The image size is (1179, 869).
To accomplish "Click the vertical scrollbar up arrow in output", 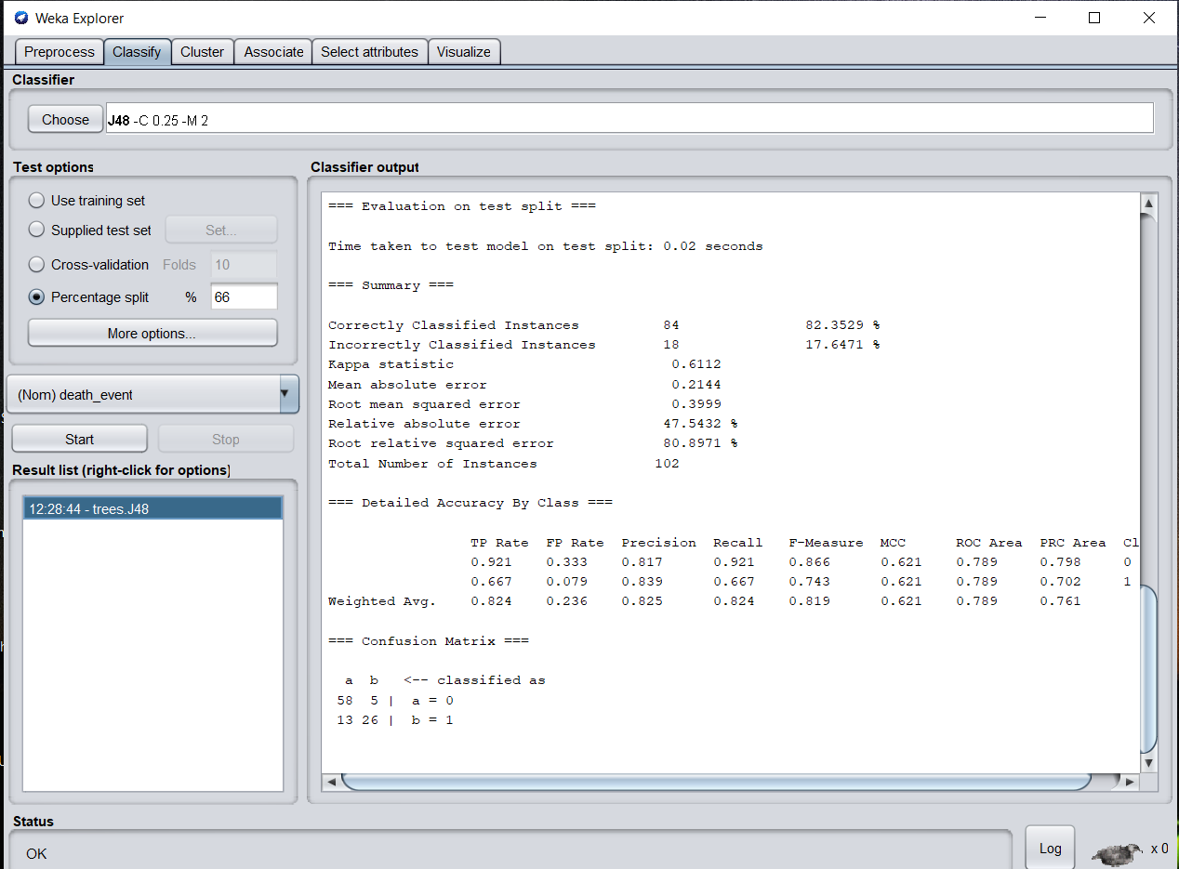I will point(1148,203).
